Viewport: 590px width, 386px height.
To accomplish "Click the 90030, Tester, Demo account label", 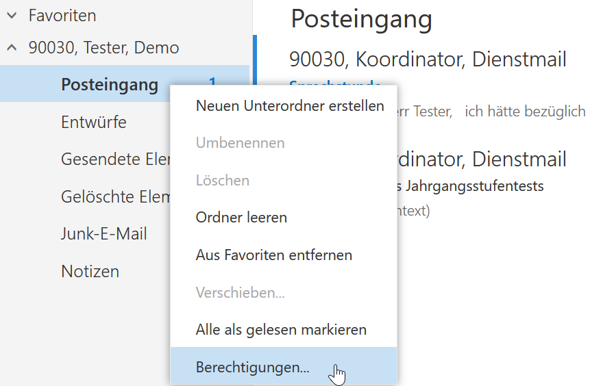I will (x=104, y=48).
